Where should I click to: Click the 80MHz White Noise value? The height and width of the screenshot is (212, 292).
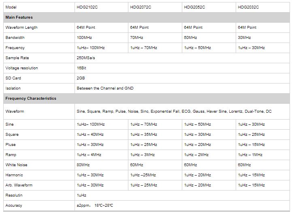83,165
